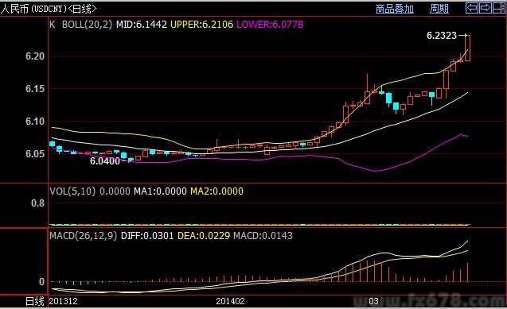Image resolution: width=507 pixels, height=309 pixels.
Task: Click the 201312 date axis label
Action: [63, 301]
